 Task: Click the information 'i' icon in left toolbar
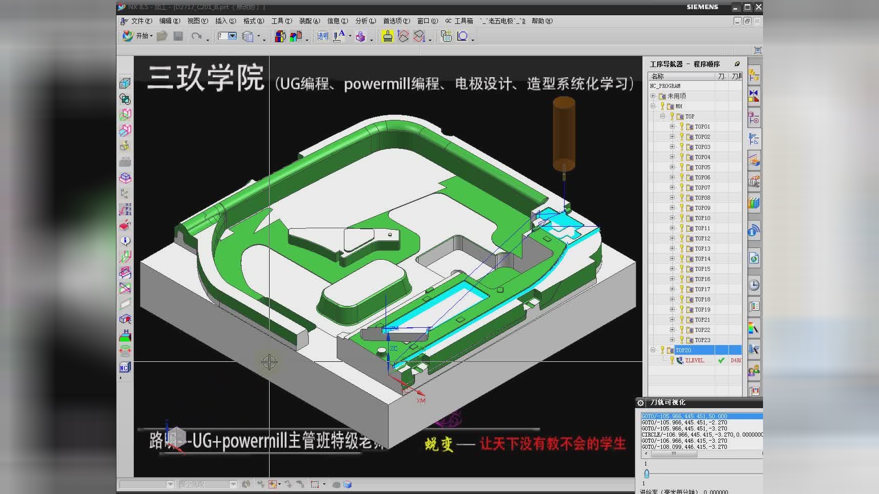coord(125,241)
